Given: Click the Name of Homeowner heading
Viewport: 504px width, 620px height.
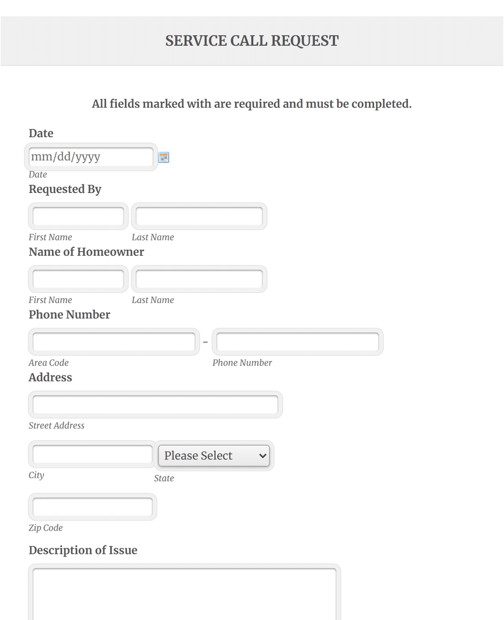Looking at the screenshot, I should (86, 252).
